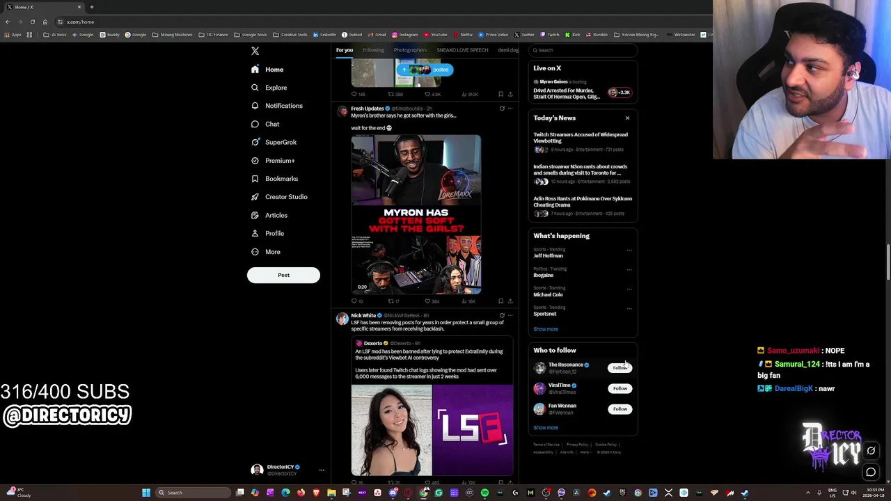Open a new browser tab
The image size is (891, 501).
tap(91, 7)
